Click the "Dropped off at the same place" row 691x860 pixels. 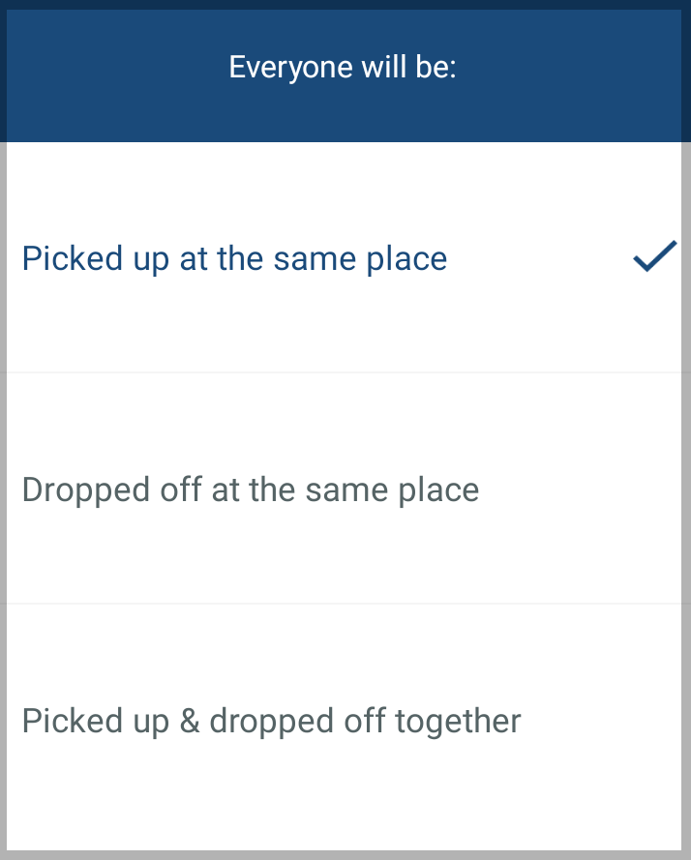(344, 490)
